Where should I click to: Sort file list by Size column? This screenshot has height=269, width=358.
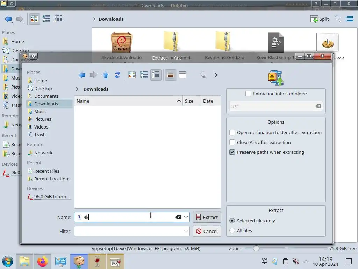click(192, 101)
